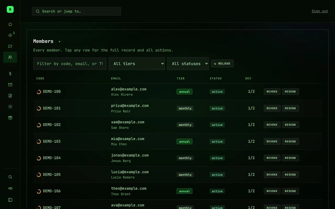Revoke access for DEMO-105
Viewport: 335px width, 209px height.
pos(272,175)
